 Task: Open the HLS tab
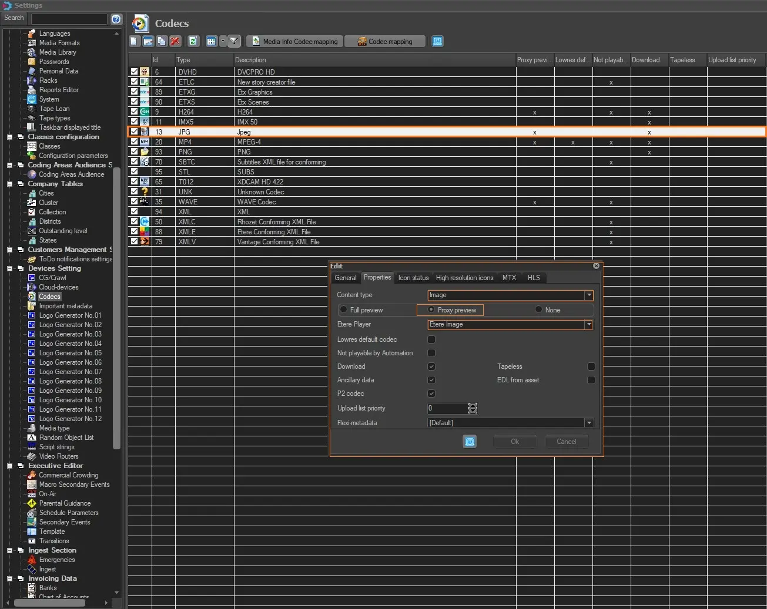(x=533, y=278)
